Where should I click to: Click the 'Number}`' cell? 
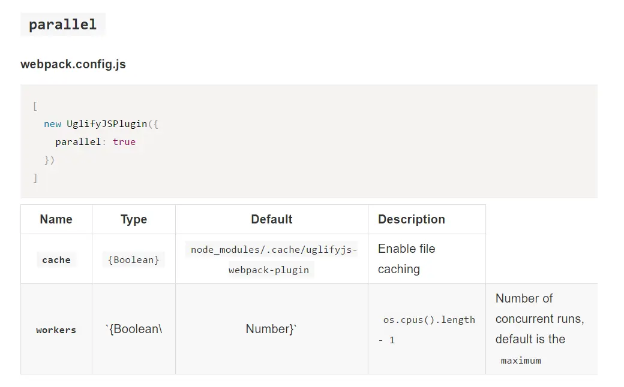point(271,329)
